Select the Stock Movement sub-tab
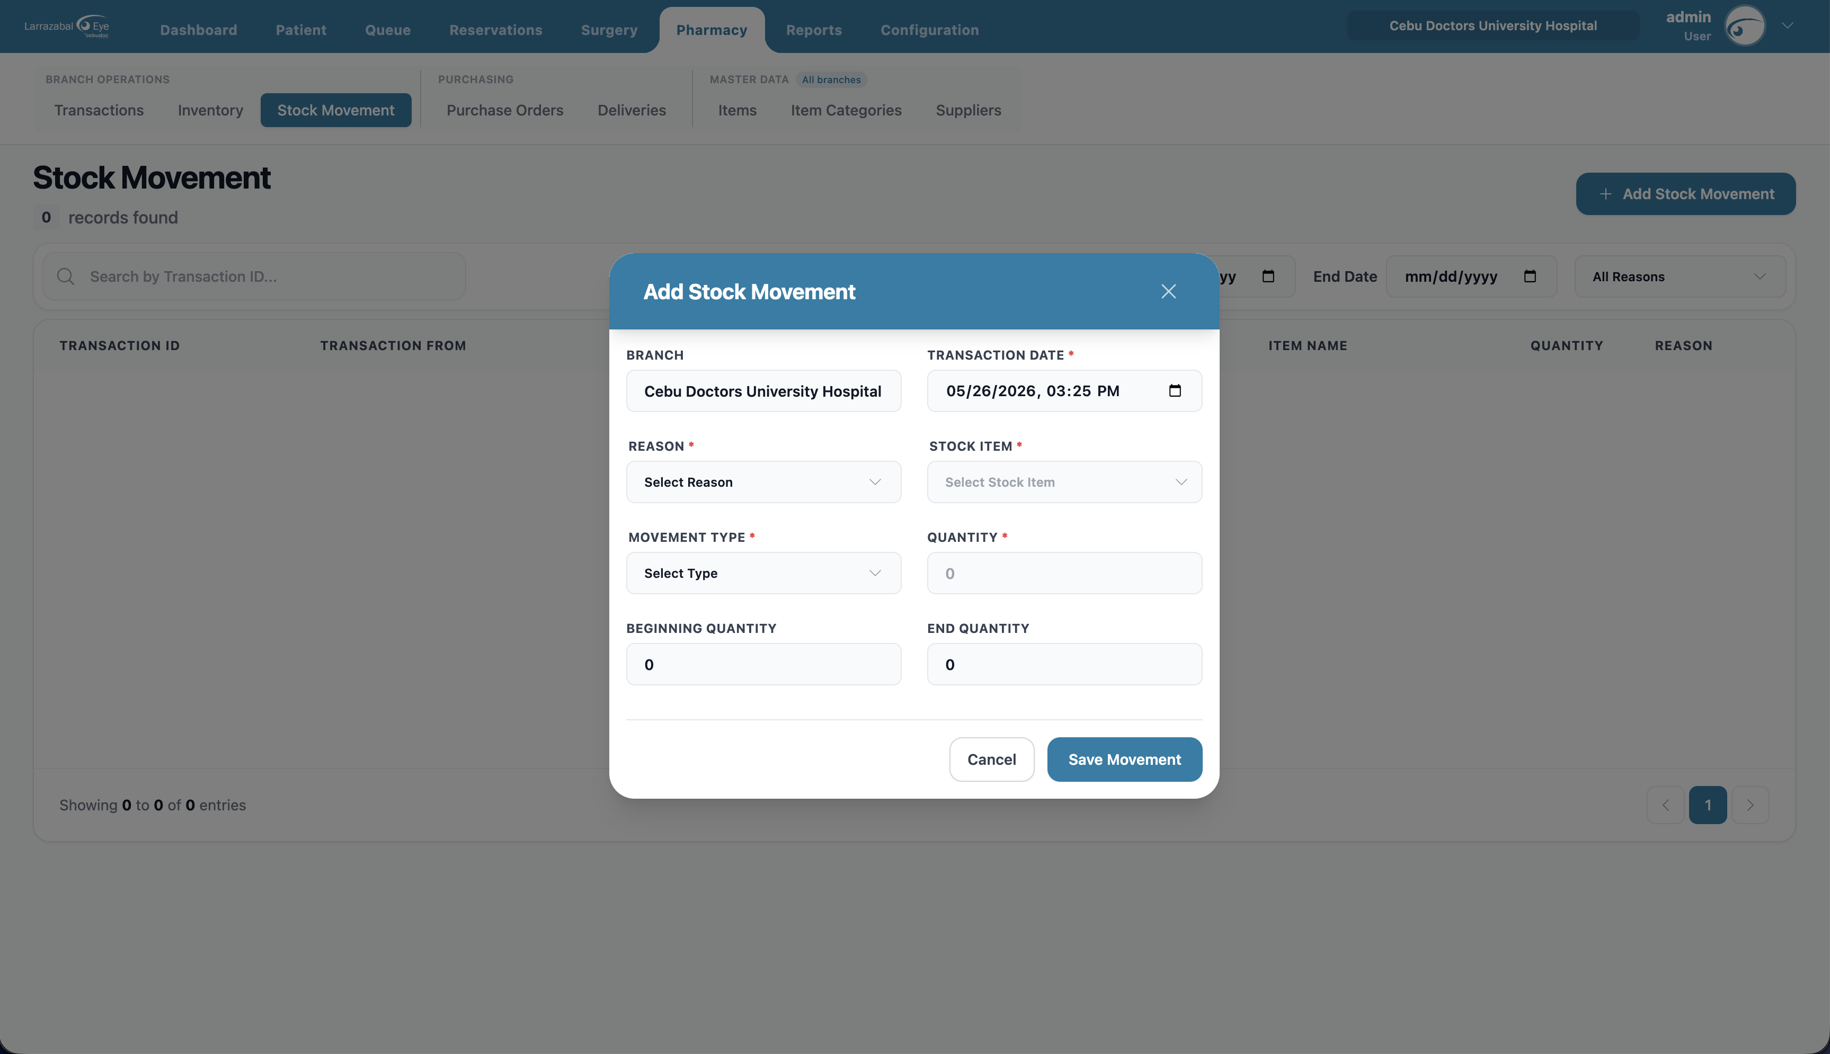This screenshot has width=1830, height=1054. 336,110
